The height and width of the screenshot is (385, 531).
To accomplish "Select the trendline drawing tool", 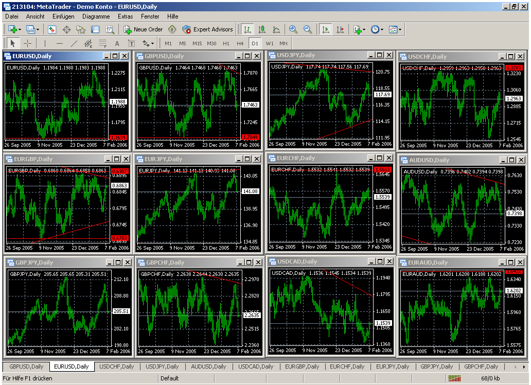I will 74,44.
